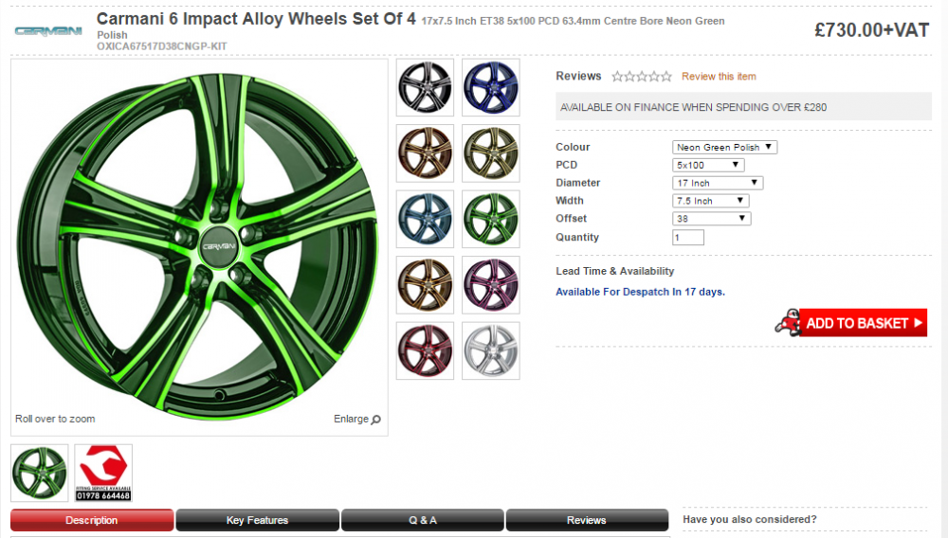Select the red wheel colour thumbnail

point(425,350)
